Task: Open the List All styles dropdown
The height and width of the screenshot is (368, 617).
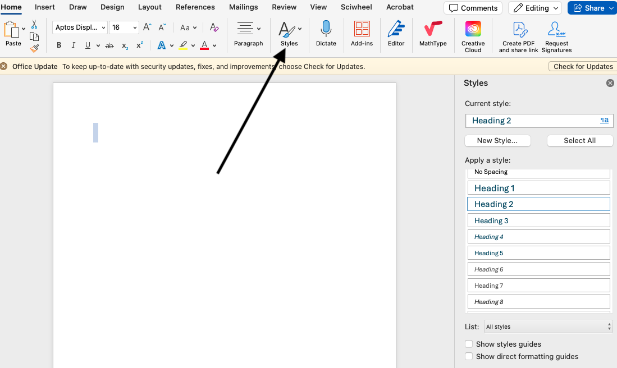Action: click(548, 326)
